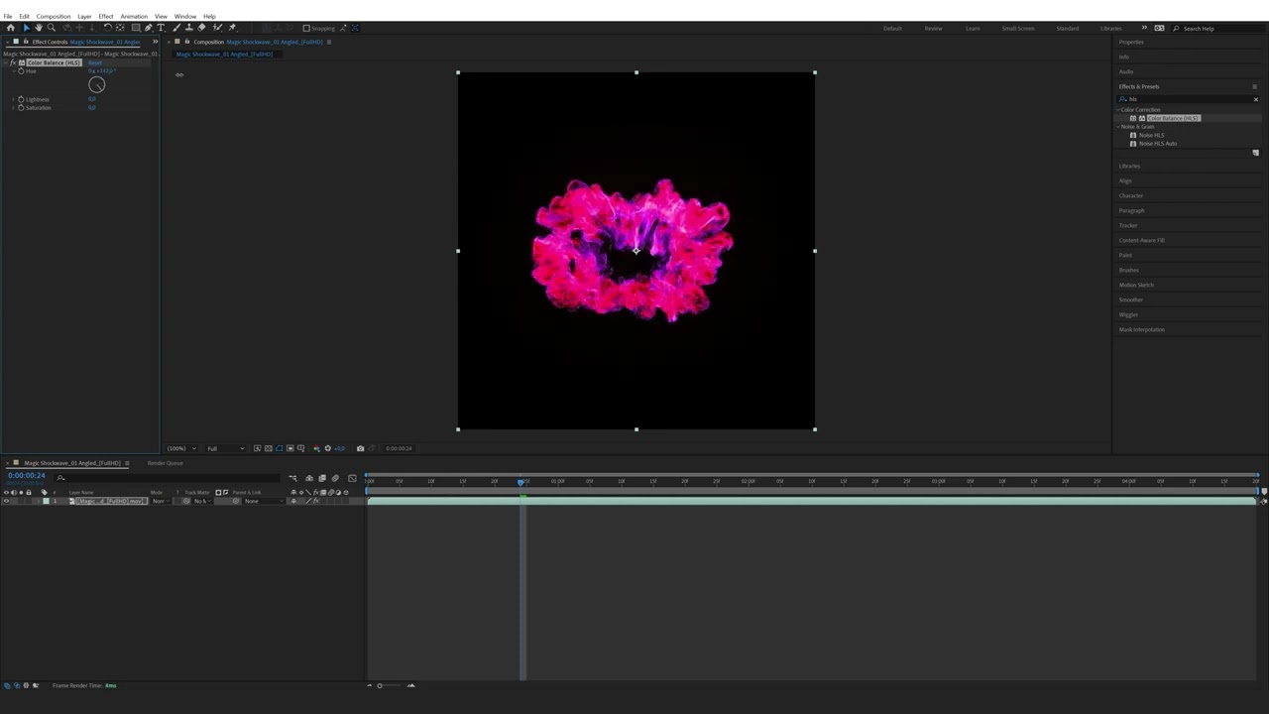Select the Roto Brush tool
Screen dimensions: 1269x714
217,28
